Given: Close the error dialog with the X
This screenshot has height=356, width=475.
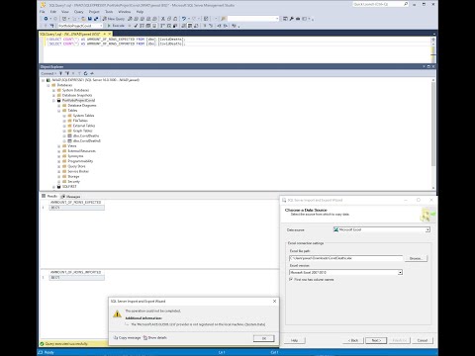Looking at the screenshot, I should point(274,302).
